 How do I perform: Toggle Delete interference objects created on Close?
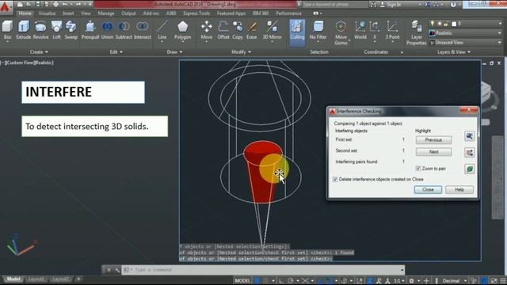(335, 180)
